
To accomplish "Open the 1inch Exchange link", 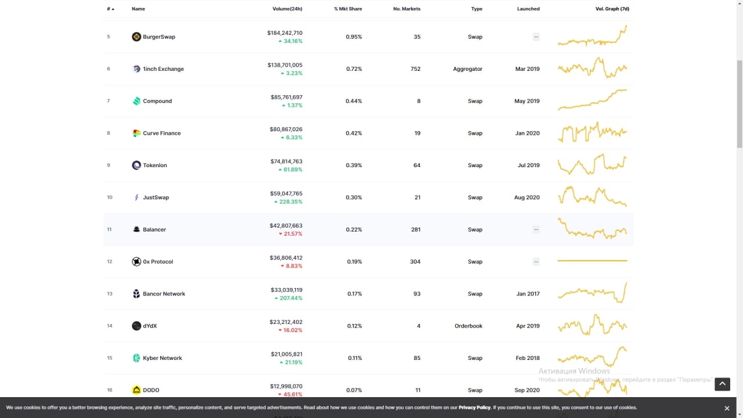I will pyautogui.click(x=163, y=69).
